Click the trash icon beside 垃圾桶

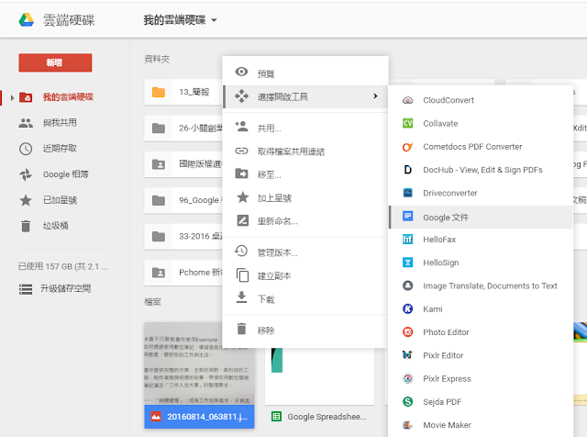pyautogui.click(x=26, y=226)
